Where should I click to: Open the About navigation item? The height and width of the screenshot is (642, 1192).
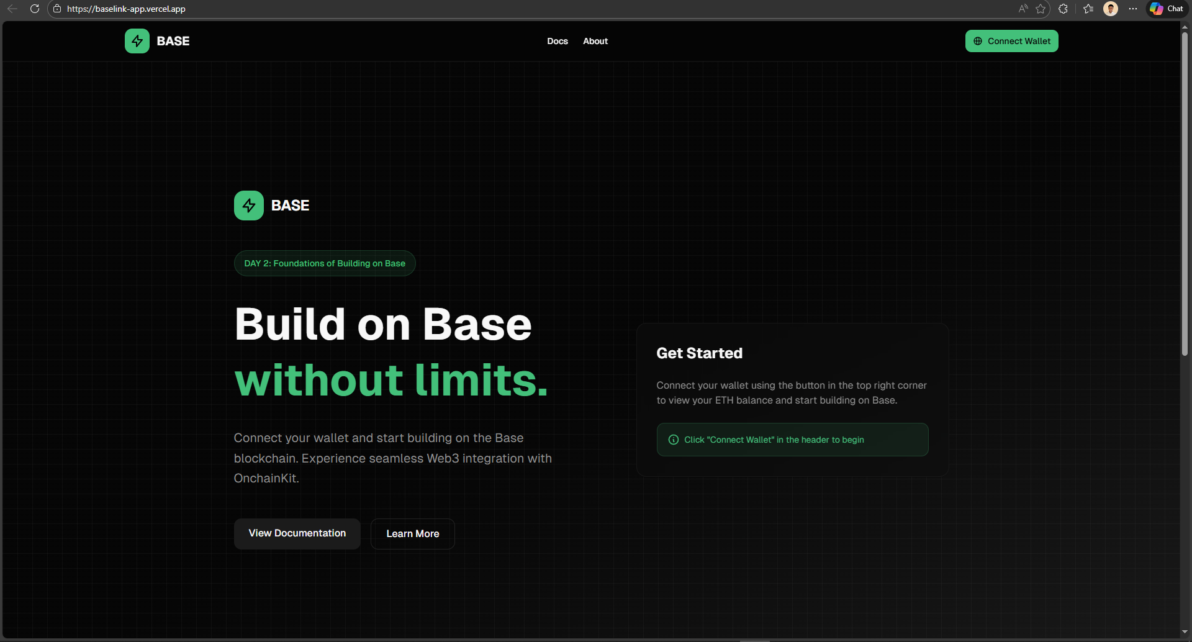coord(595,41)
